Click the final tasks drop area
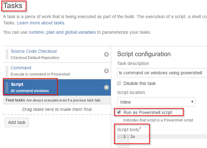Viewport: 207px width, 148px height. (x=57, y=109)
